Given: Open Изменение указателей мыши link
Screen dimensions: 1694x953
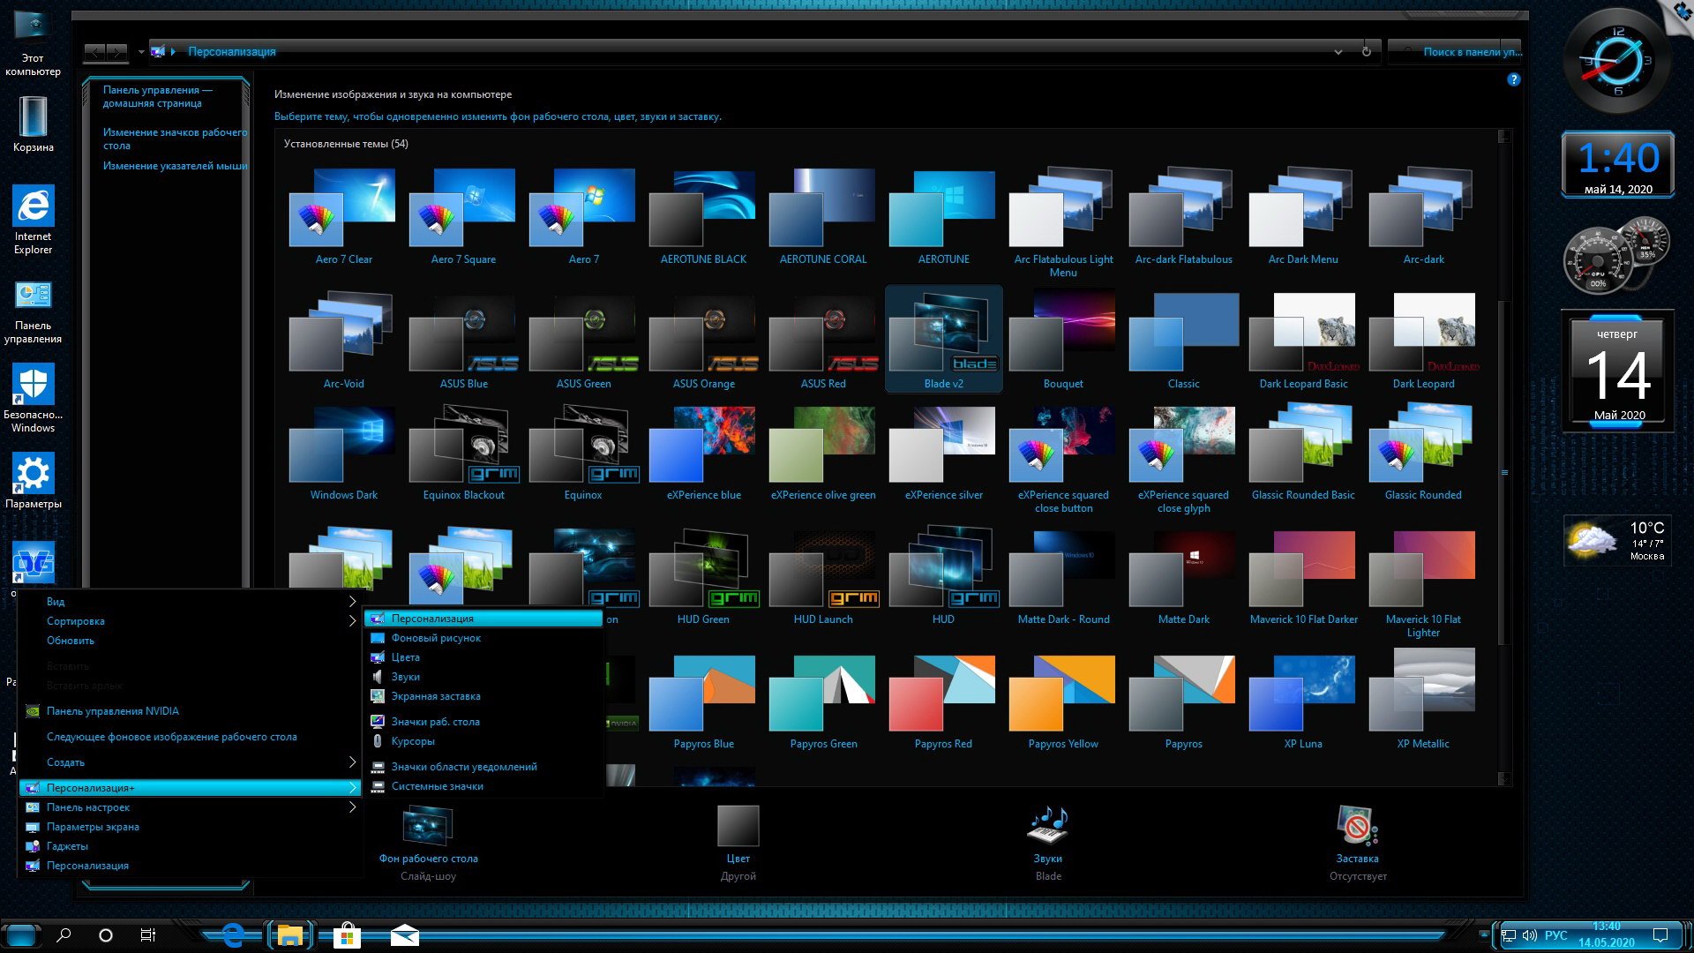Looking at the screenshot, I should tap(175, 166).
